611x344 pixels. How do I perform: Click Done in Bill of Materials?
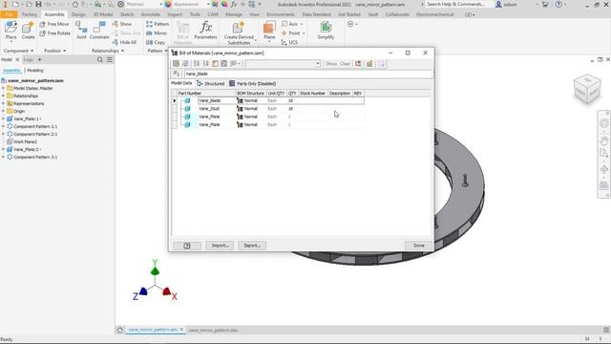tap(419, 246)
